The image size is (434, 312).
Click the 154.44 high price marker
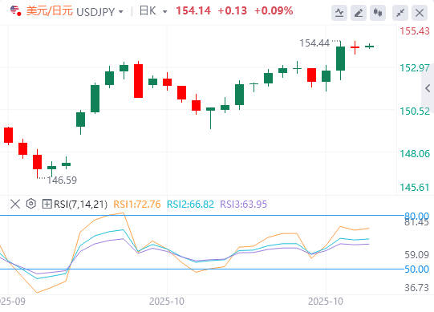pyautogui.click(x=314, y=43)
